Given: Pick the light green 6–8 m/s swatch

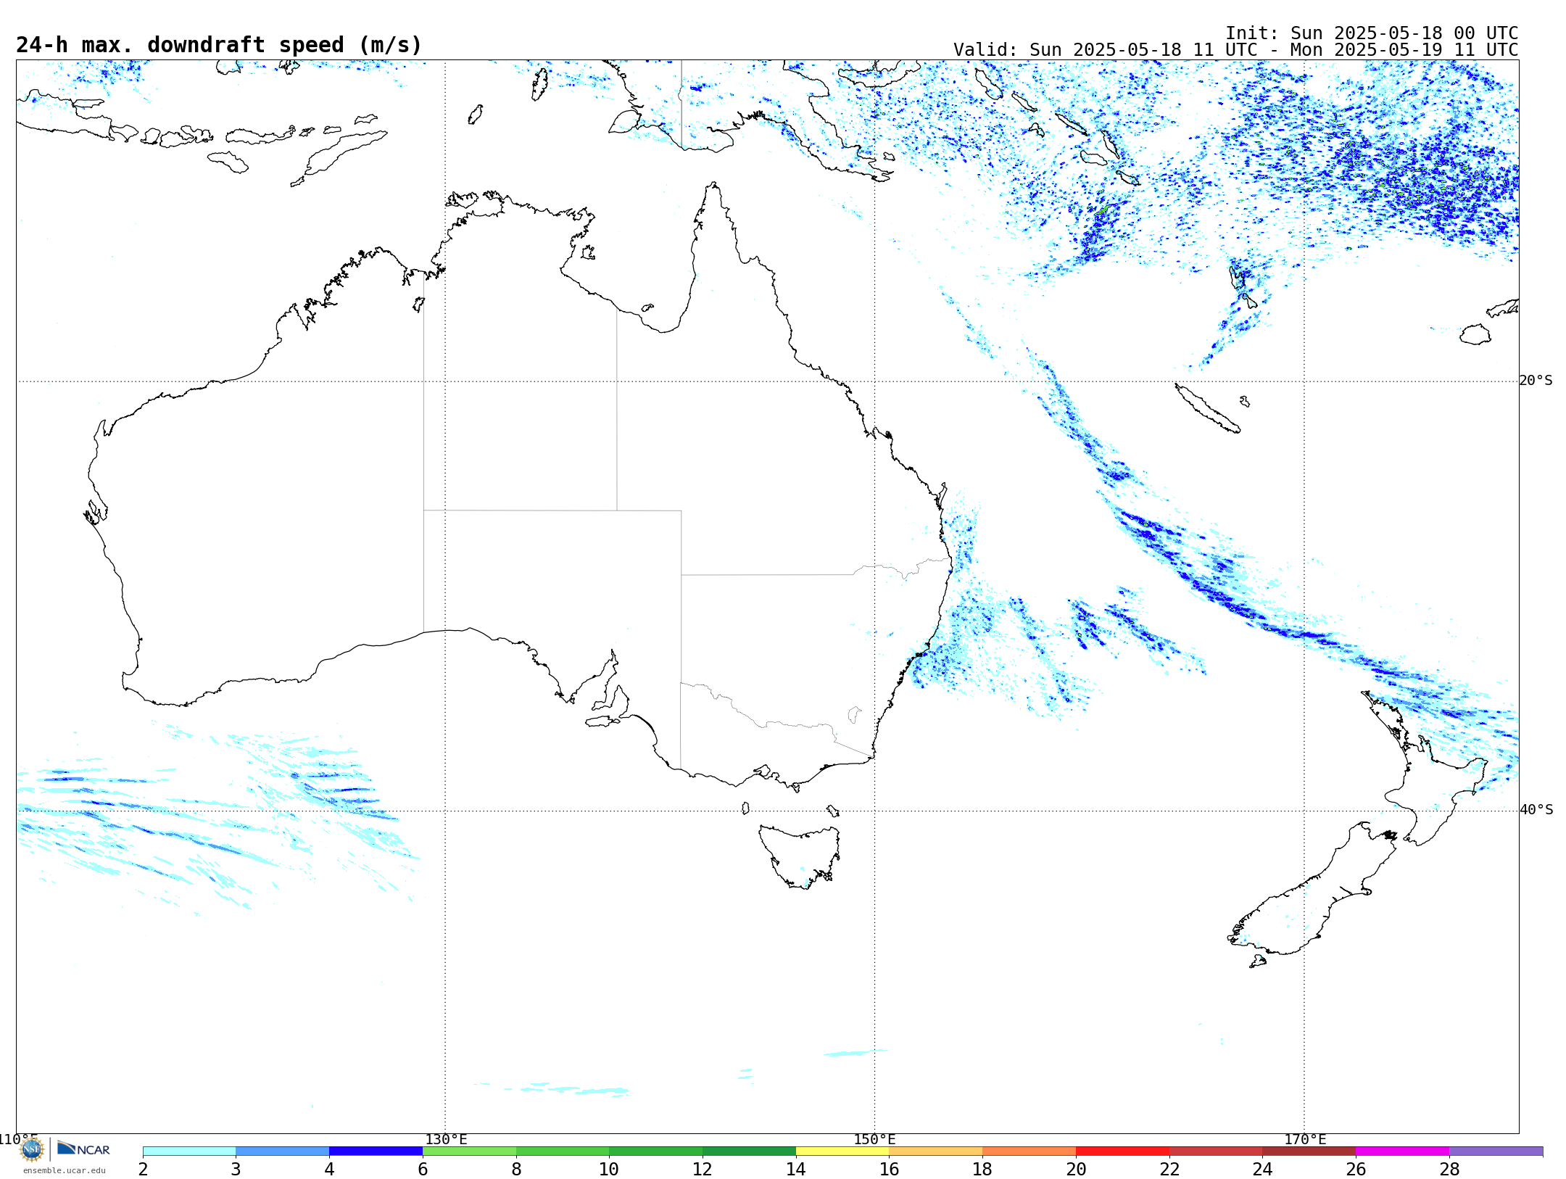Looking at the screenshot, I should [469, 1151].
